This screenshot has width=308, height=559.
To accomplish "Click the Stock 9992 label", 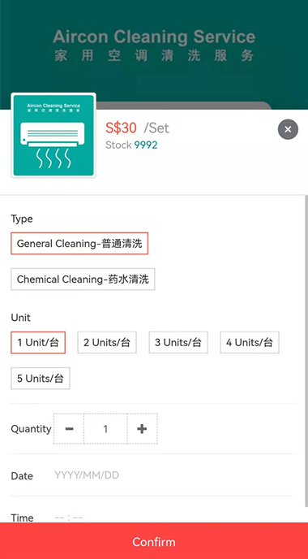I will click(x=131, y=145).
